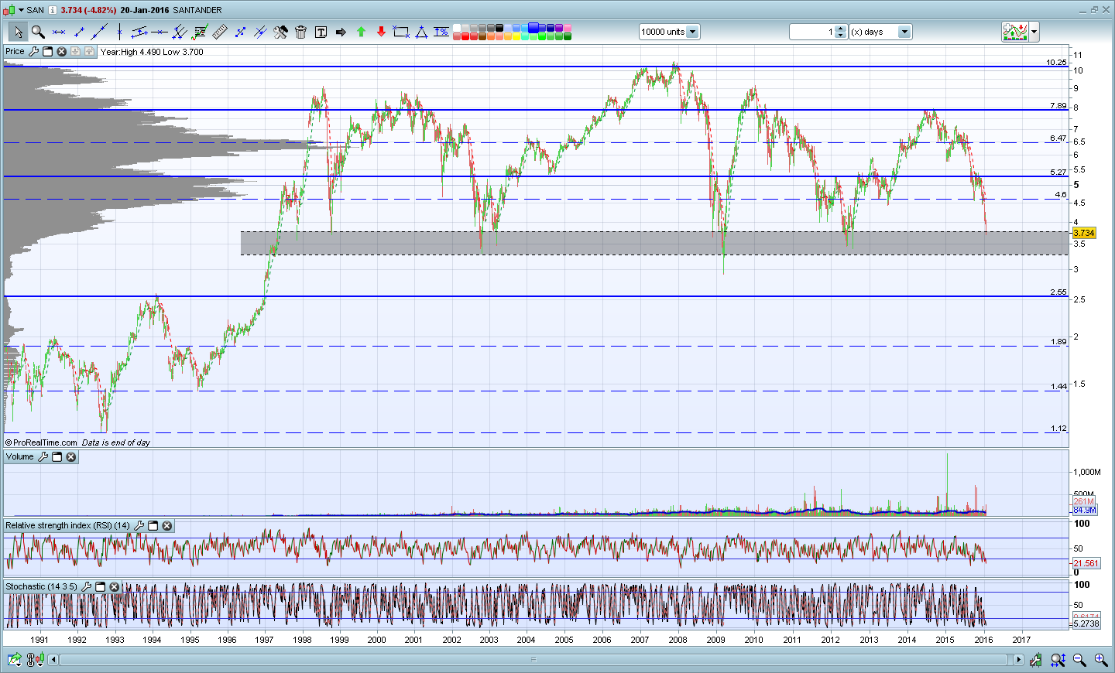Click the info icon next to SAN
Viewport: 1115px width, 673px height.
coord(52,10)
